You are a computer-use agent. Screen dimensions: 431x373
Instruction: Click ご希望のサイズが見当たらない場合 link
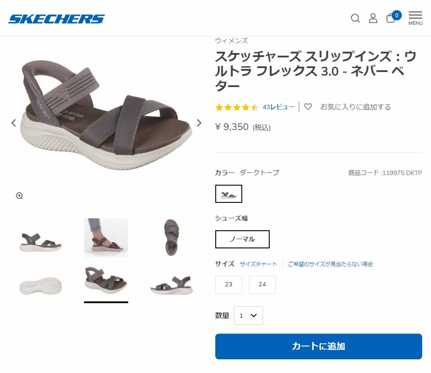(330, 264)
